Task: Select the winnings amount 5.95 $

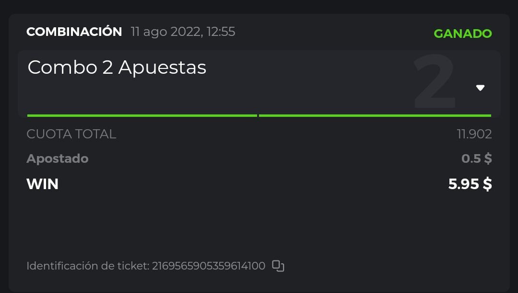Action: point(470,184)
